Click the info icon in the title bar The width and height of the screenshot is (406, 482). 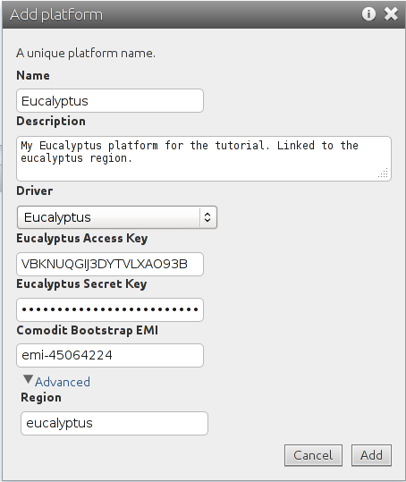pos(368,14)
